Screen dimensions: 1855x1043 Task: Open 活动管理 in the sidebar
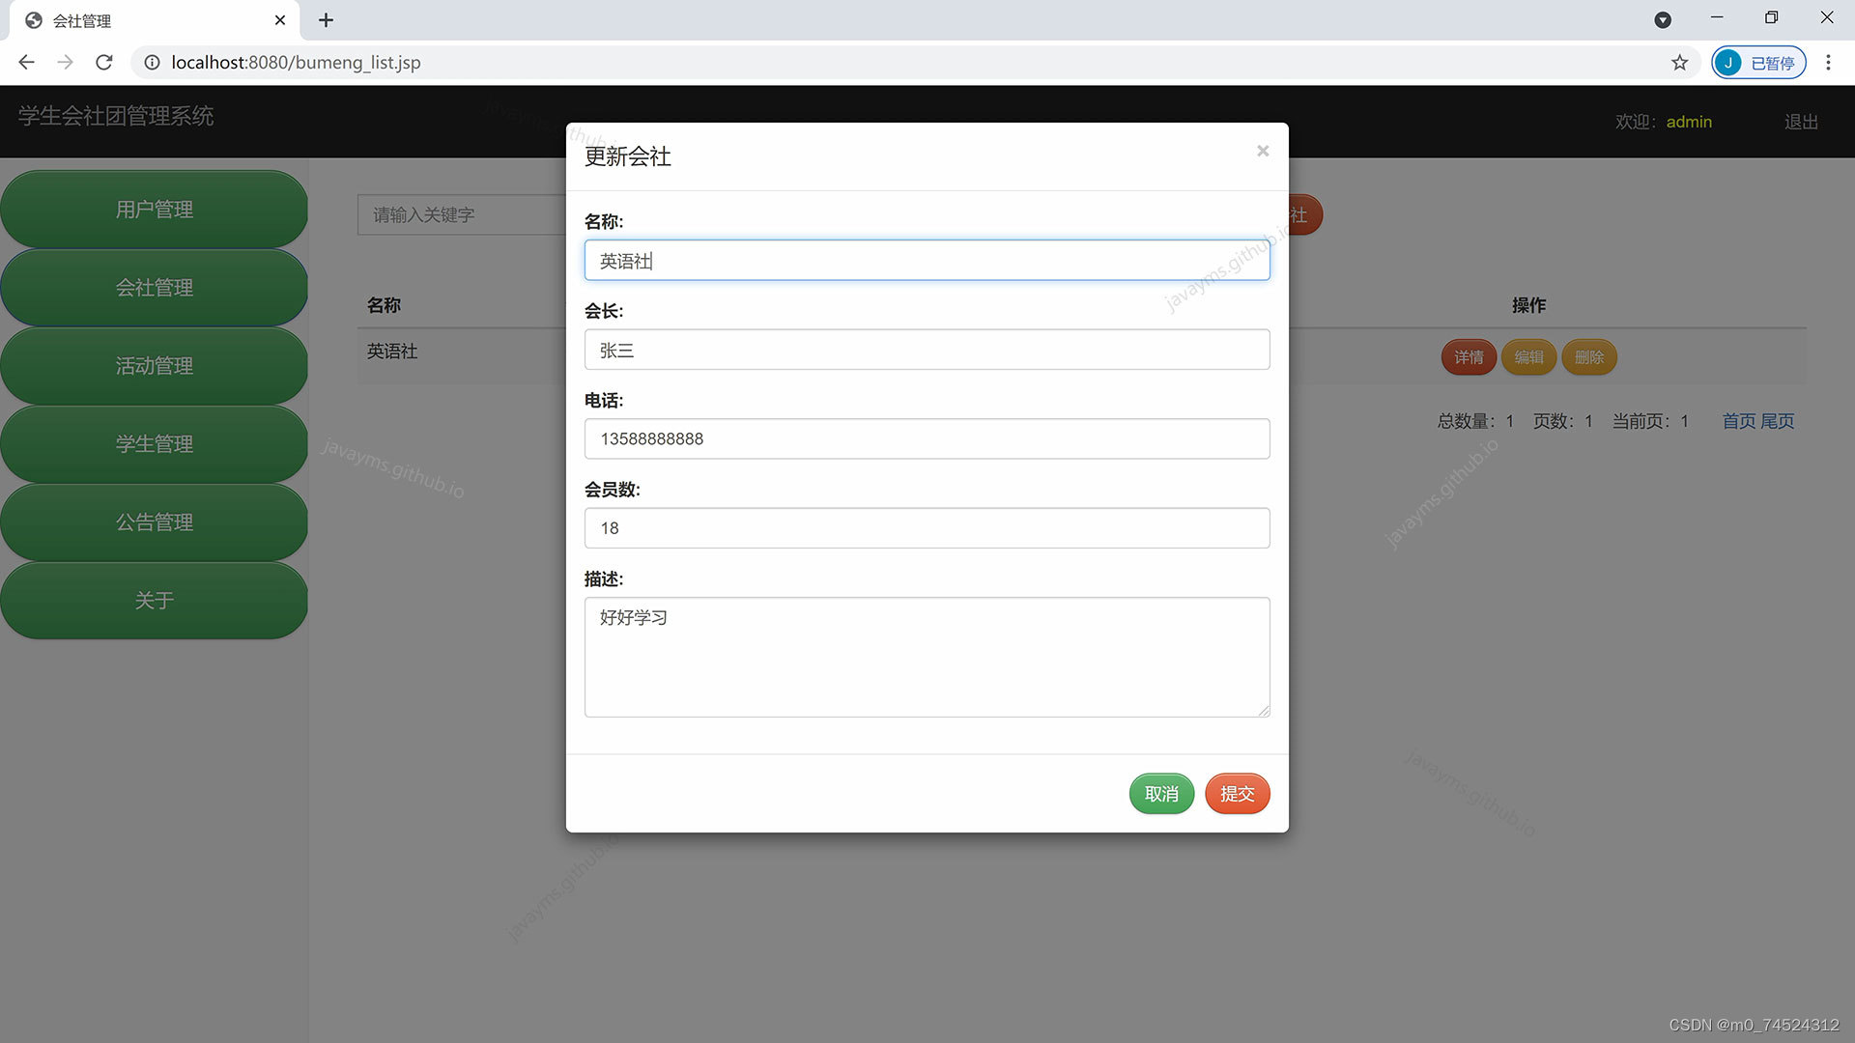click(155, 366)
